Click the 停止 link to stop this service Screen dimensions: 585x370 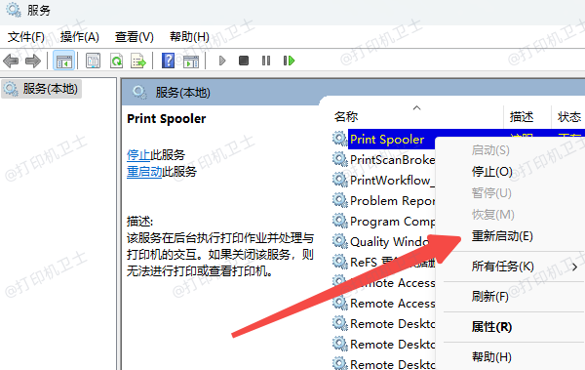138,154
